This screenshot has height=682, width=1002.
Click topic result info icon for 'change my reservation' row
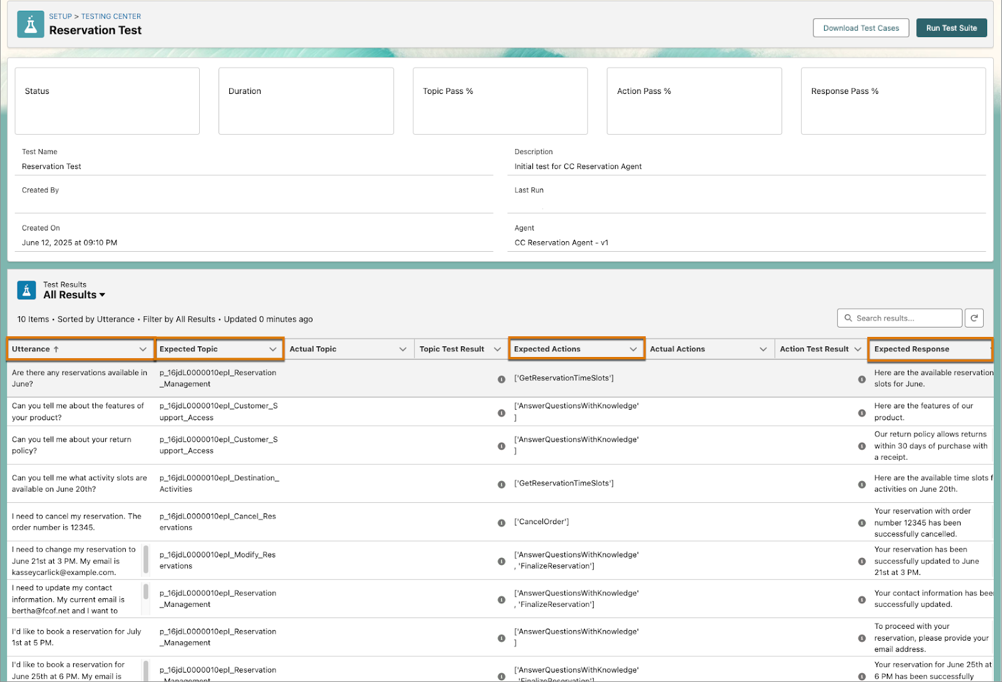pyautogui.click(x=501, y=561)
